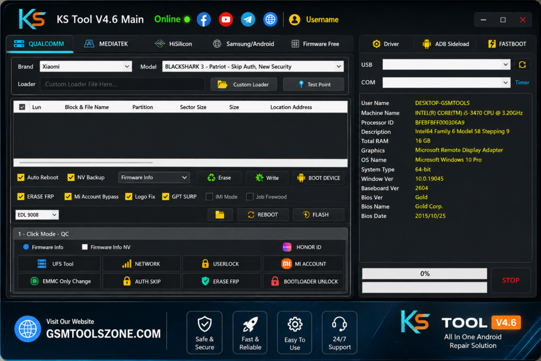Click the folder browse icon beside REBOOT
Viewport: 541px width, 361px height.
click(220, 215)
